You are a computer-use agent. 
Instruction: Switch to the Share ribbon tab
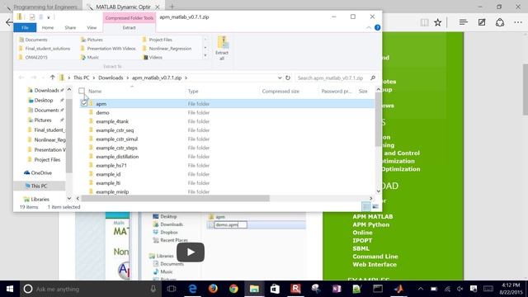click(x=70, y=27)
